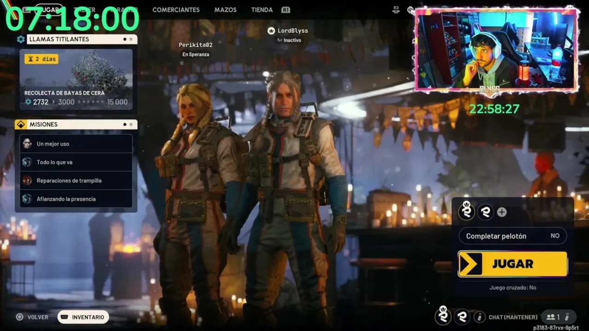Select the Perikita02 player name tag
This screenshot has width=589, height=331.
[x=196, y=45]
